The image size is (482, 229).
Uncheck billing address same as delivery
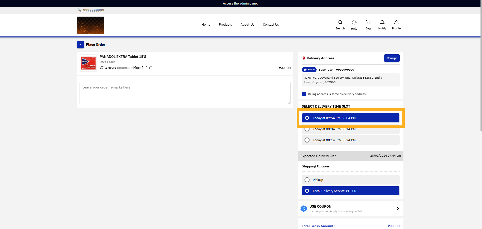[x=304, y=94]
